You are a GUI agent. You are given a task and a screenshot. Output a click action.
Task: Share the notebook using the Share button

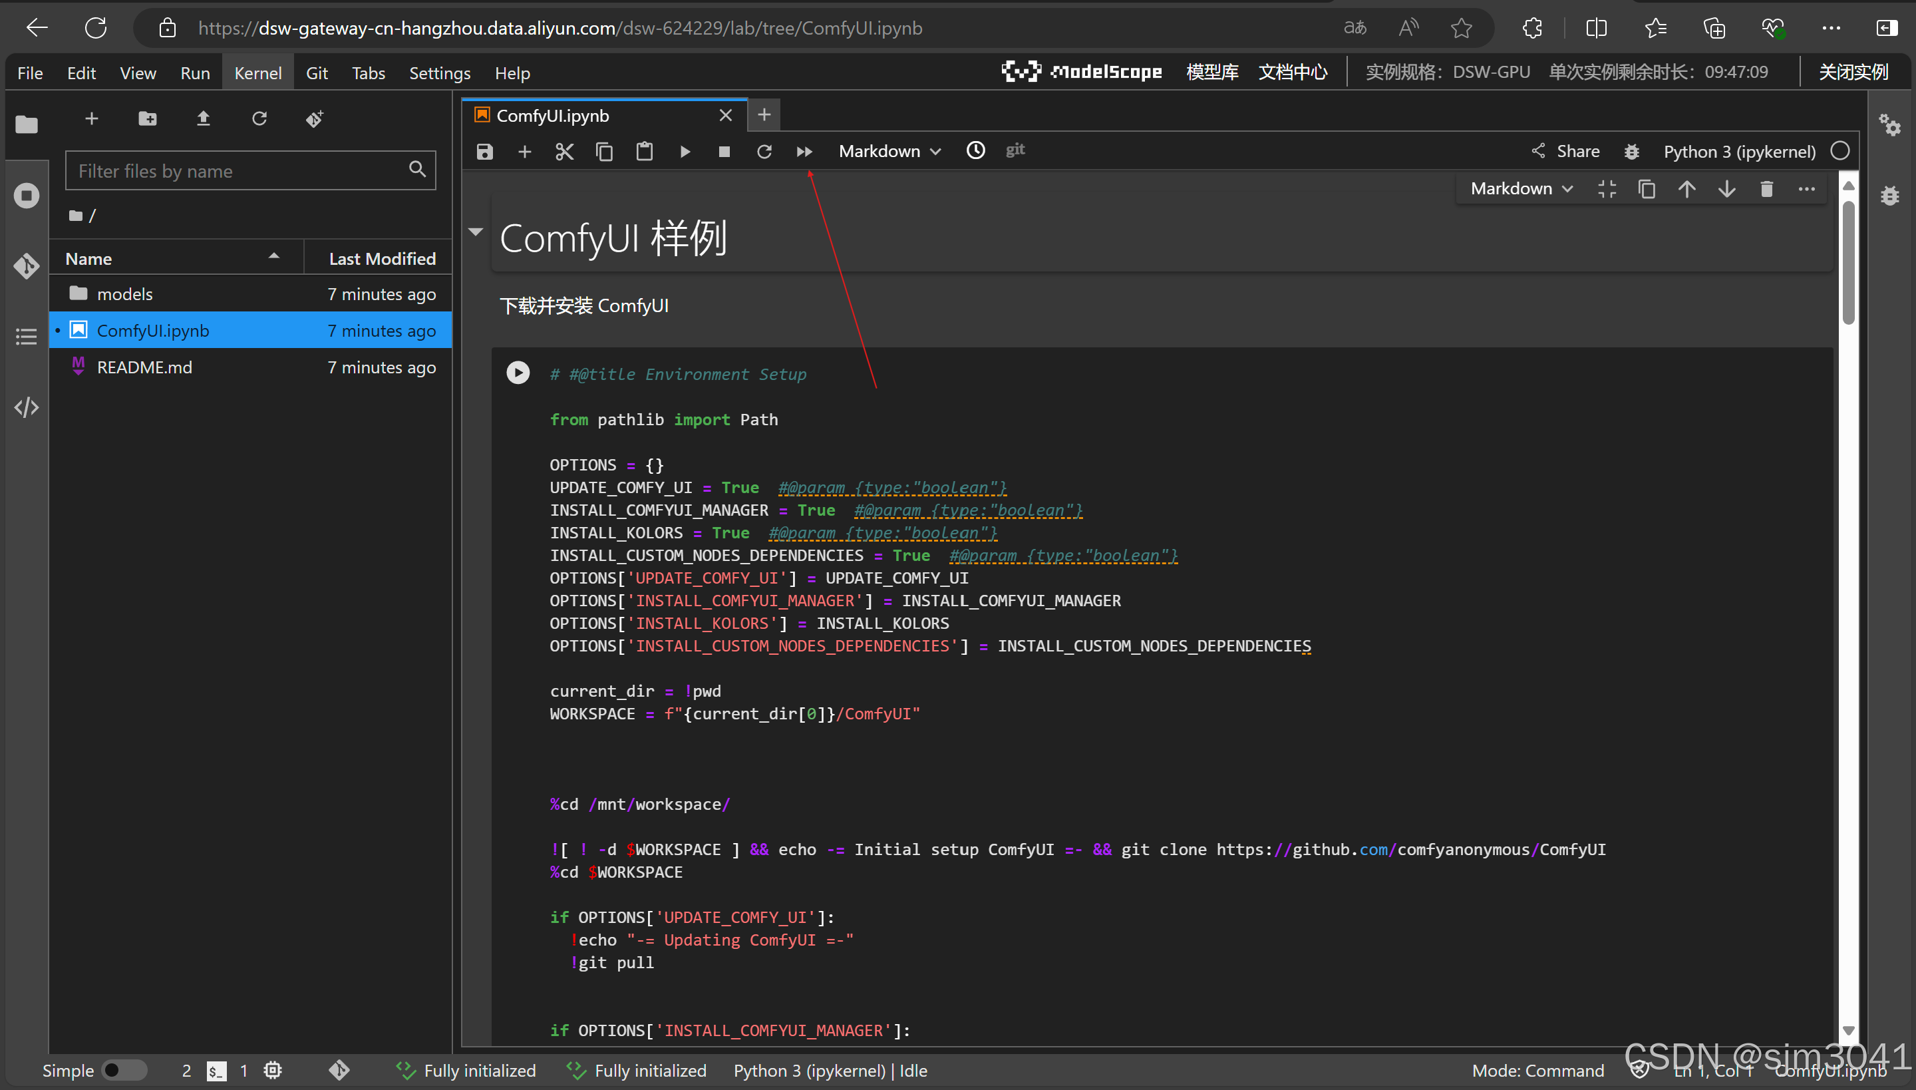(1565, 151)
